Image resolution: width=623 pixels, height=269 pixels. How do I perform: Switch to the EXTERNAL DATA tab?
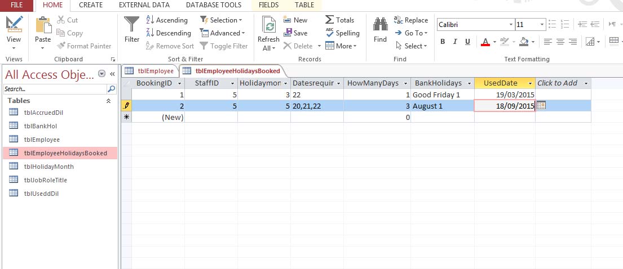tap(144, 5)
